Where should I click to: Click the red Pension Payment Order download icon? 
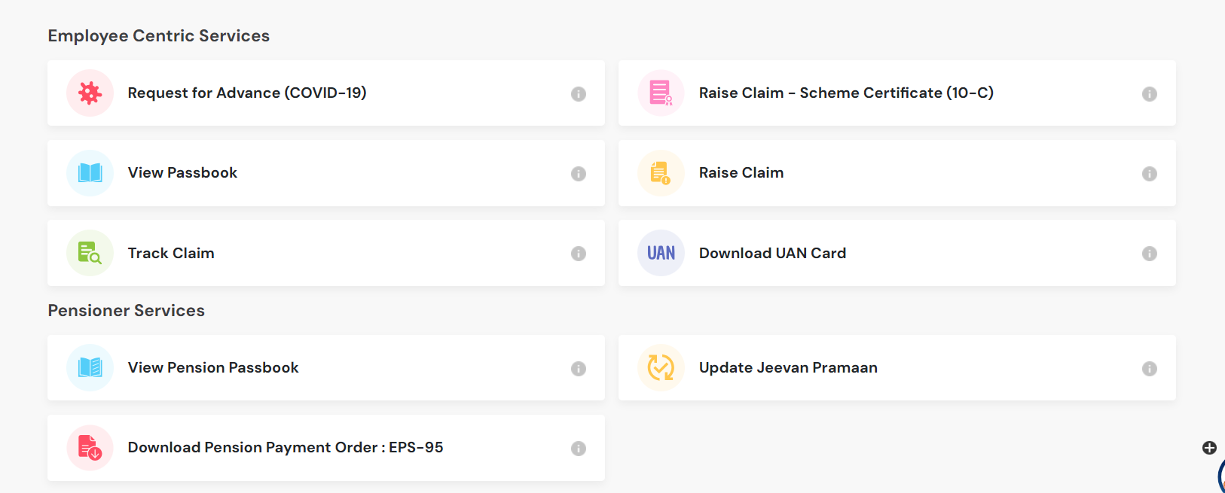[x=90, y=448]
